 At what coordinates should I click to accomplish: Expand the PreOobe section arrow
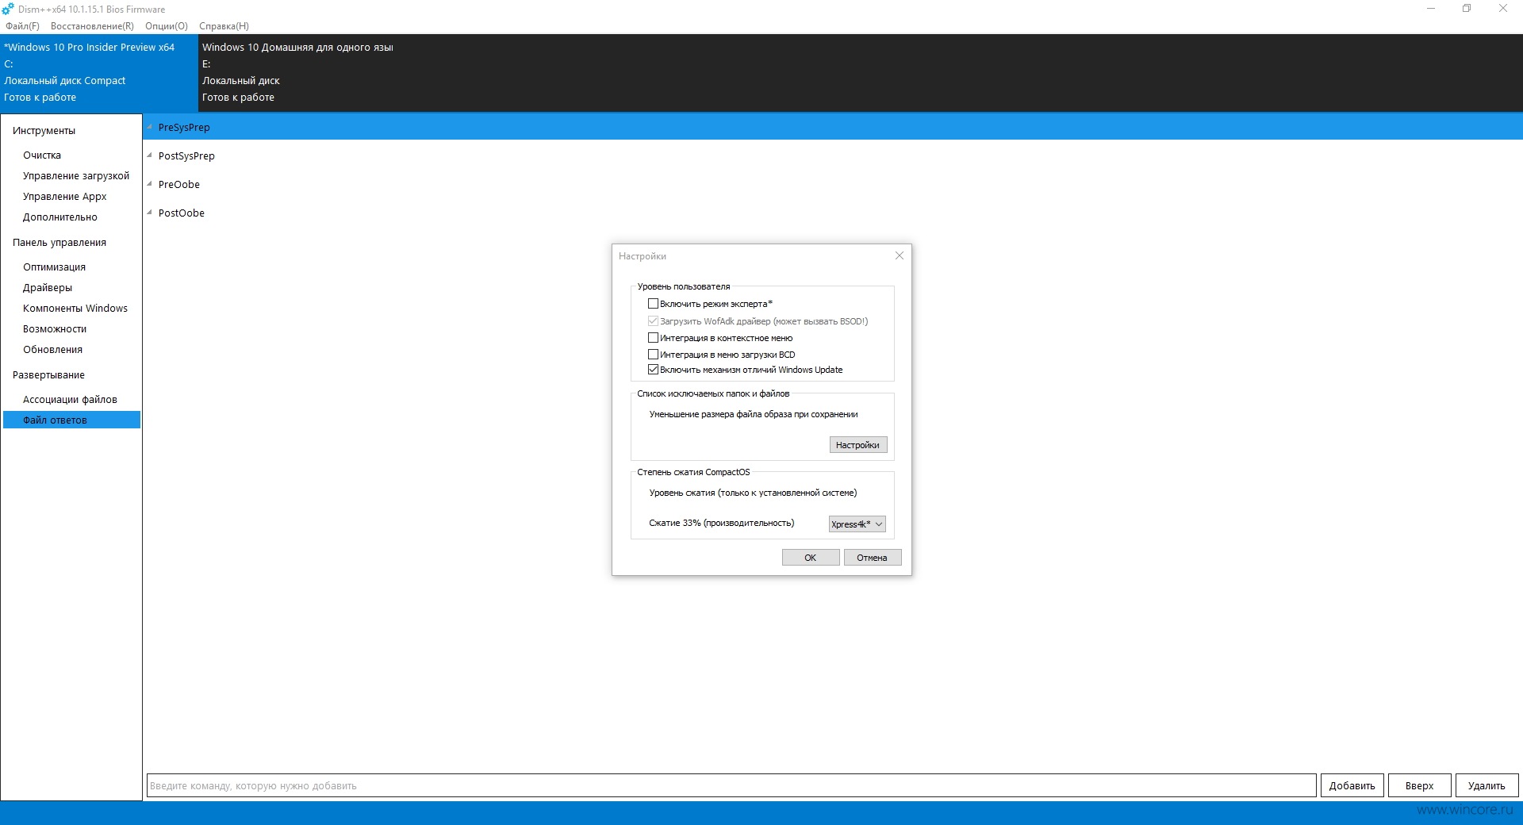click(x=149, y=184)
